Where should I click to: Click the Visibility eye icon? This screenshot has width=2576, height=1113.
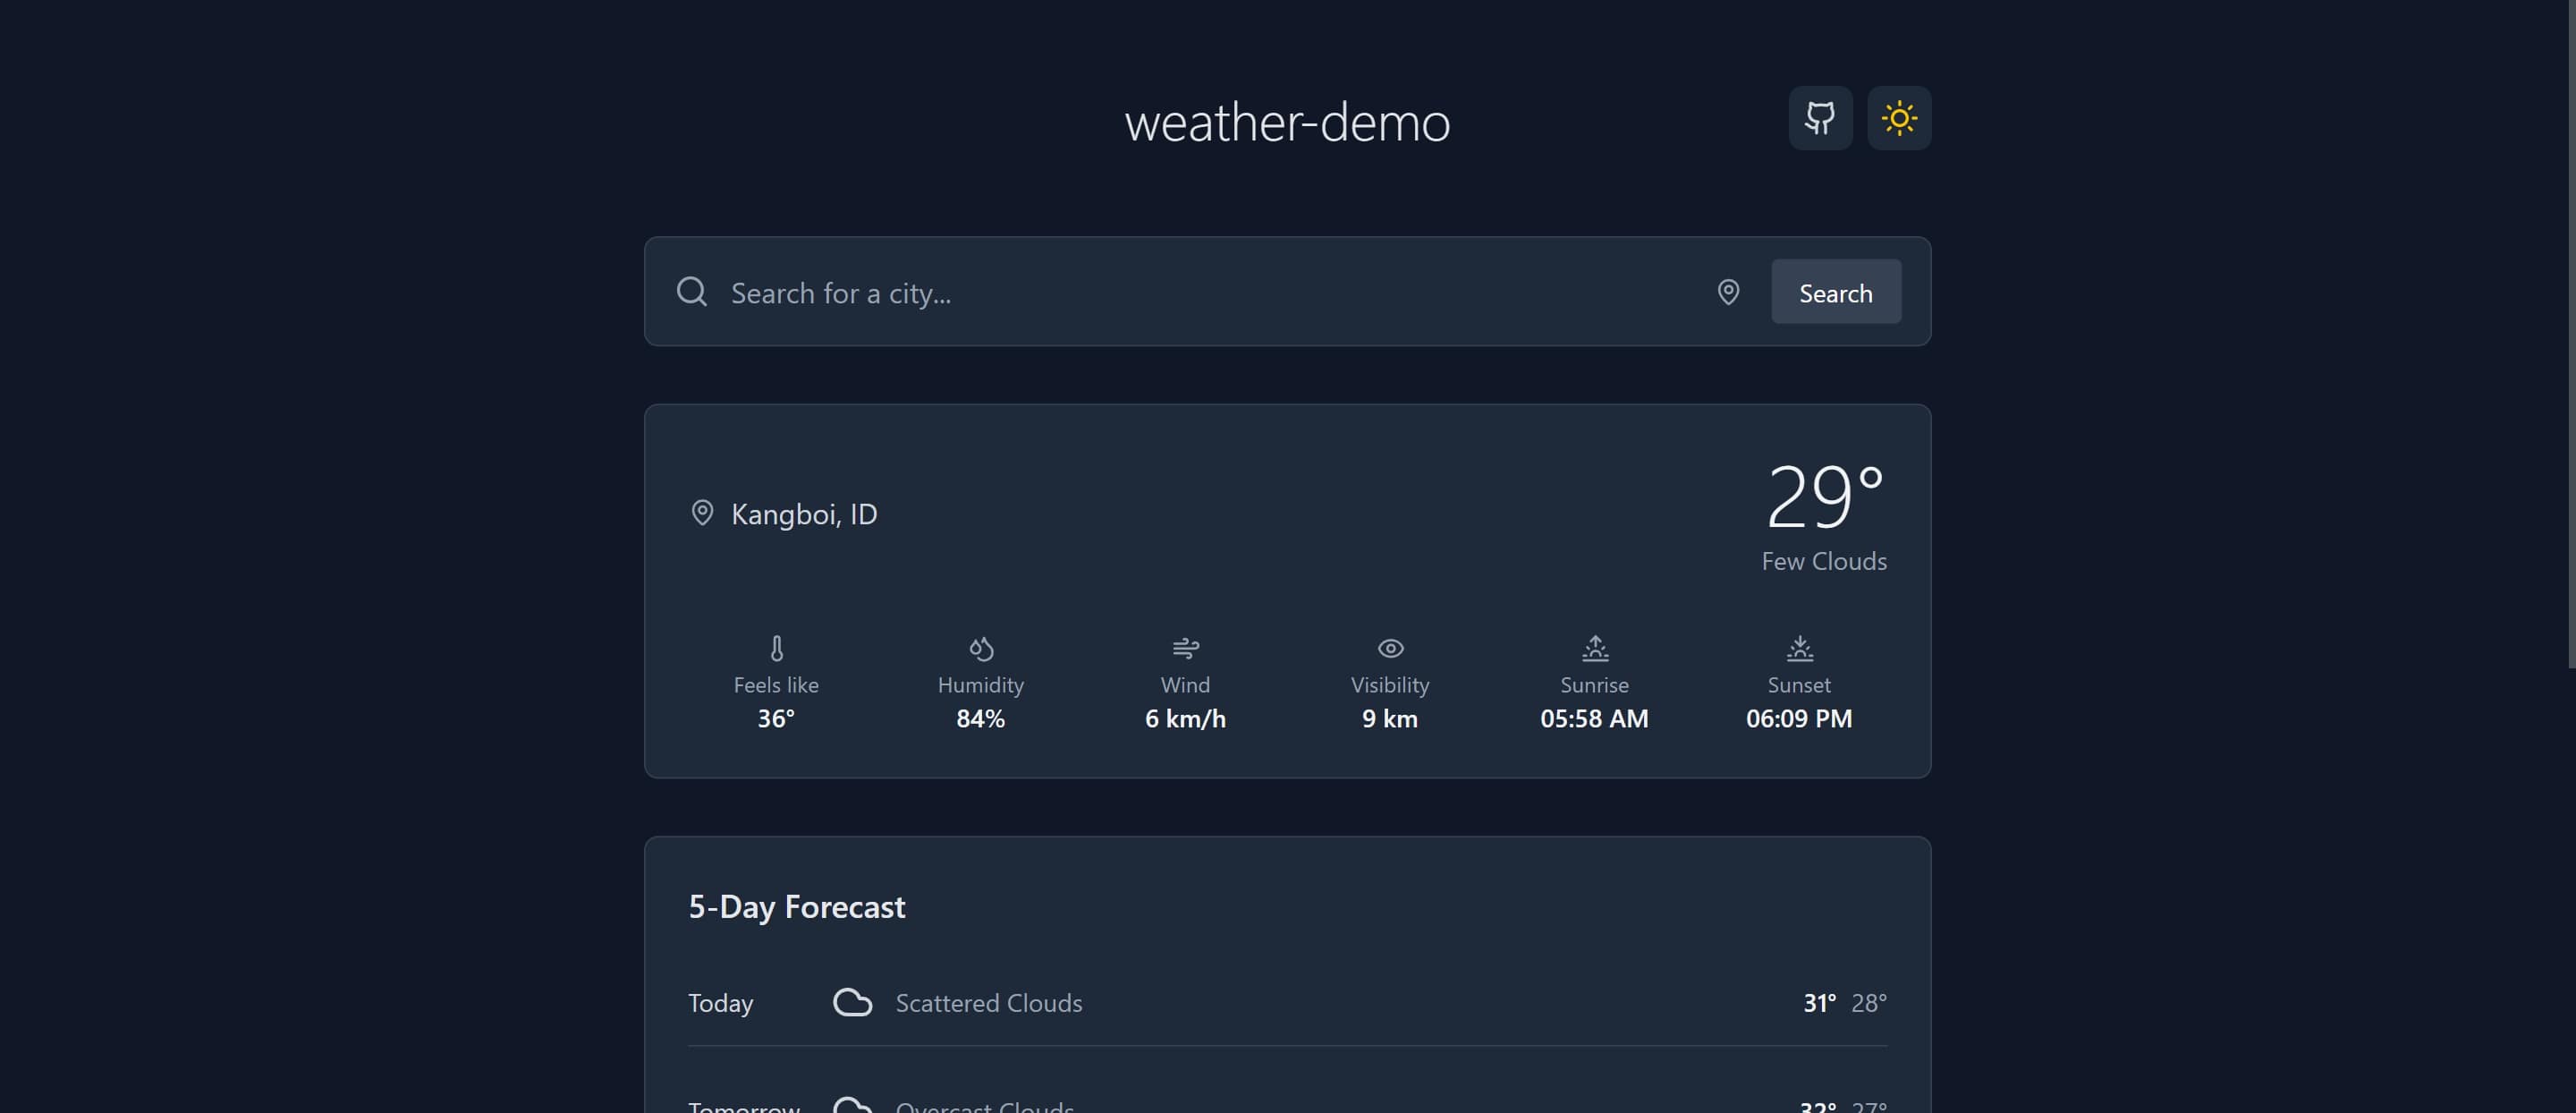click(1390, 648)
